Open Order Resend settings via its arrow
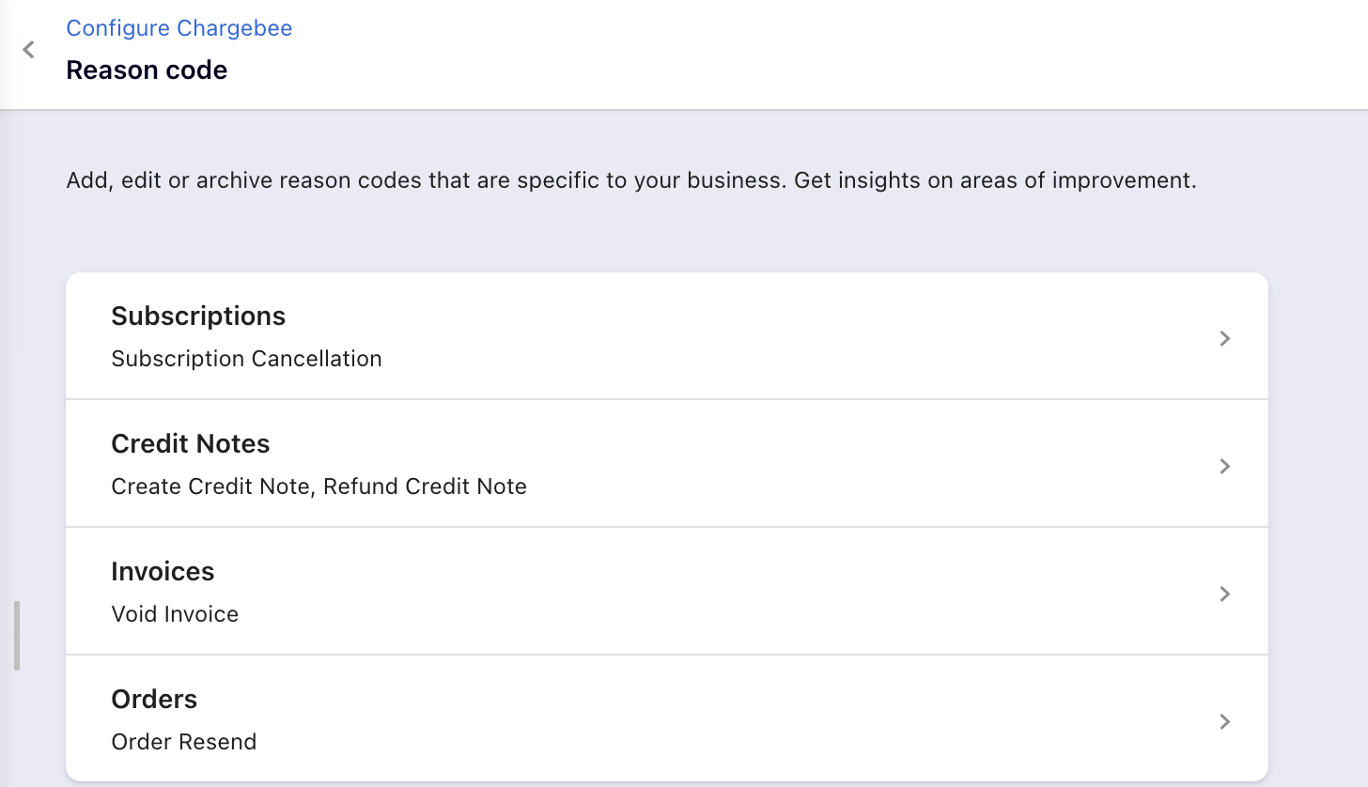The width and height of the screenshot is (1368, 787). pyautogui.click(x=1224, y=721)
